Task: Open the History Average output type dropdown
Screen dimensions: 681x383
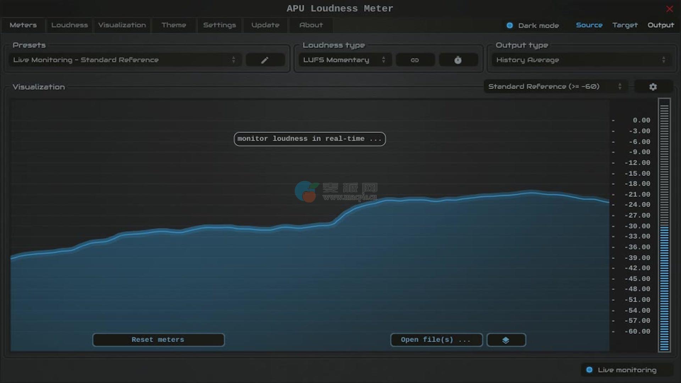Action: (x=581, y=60)
